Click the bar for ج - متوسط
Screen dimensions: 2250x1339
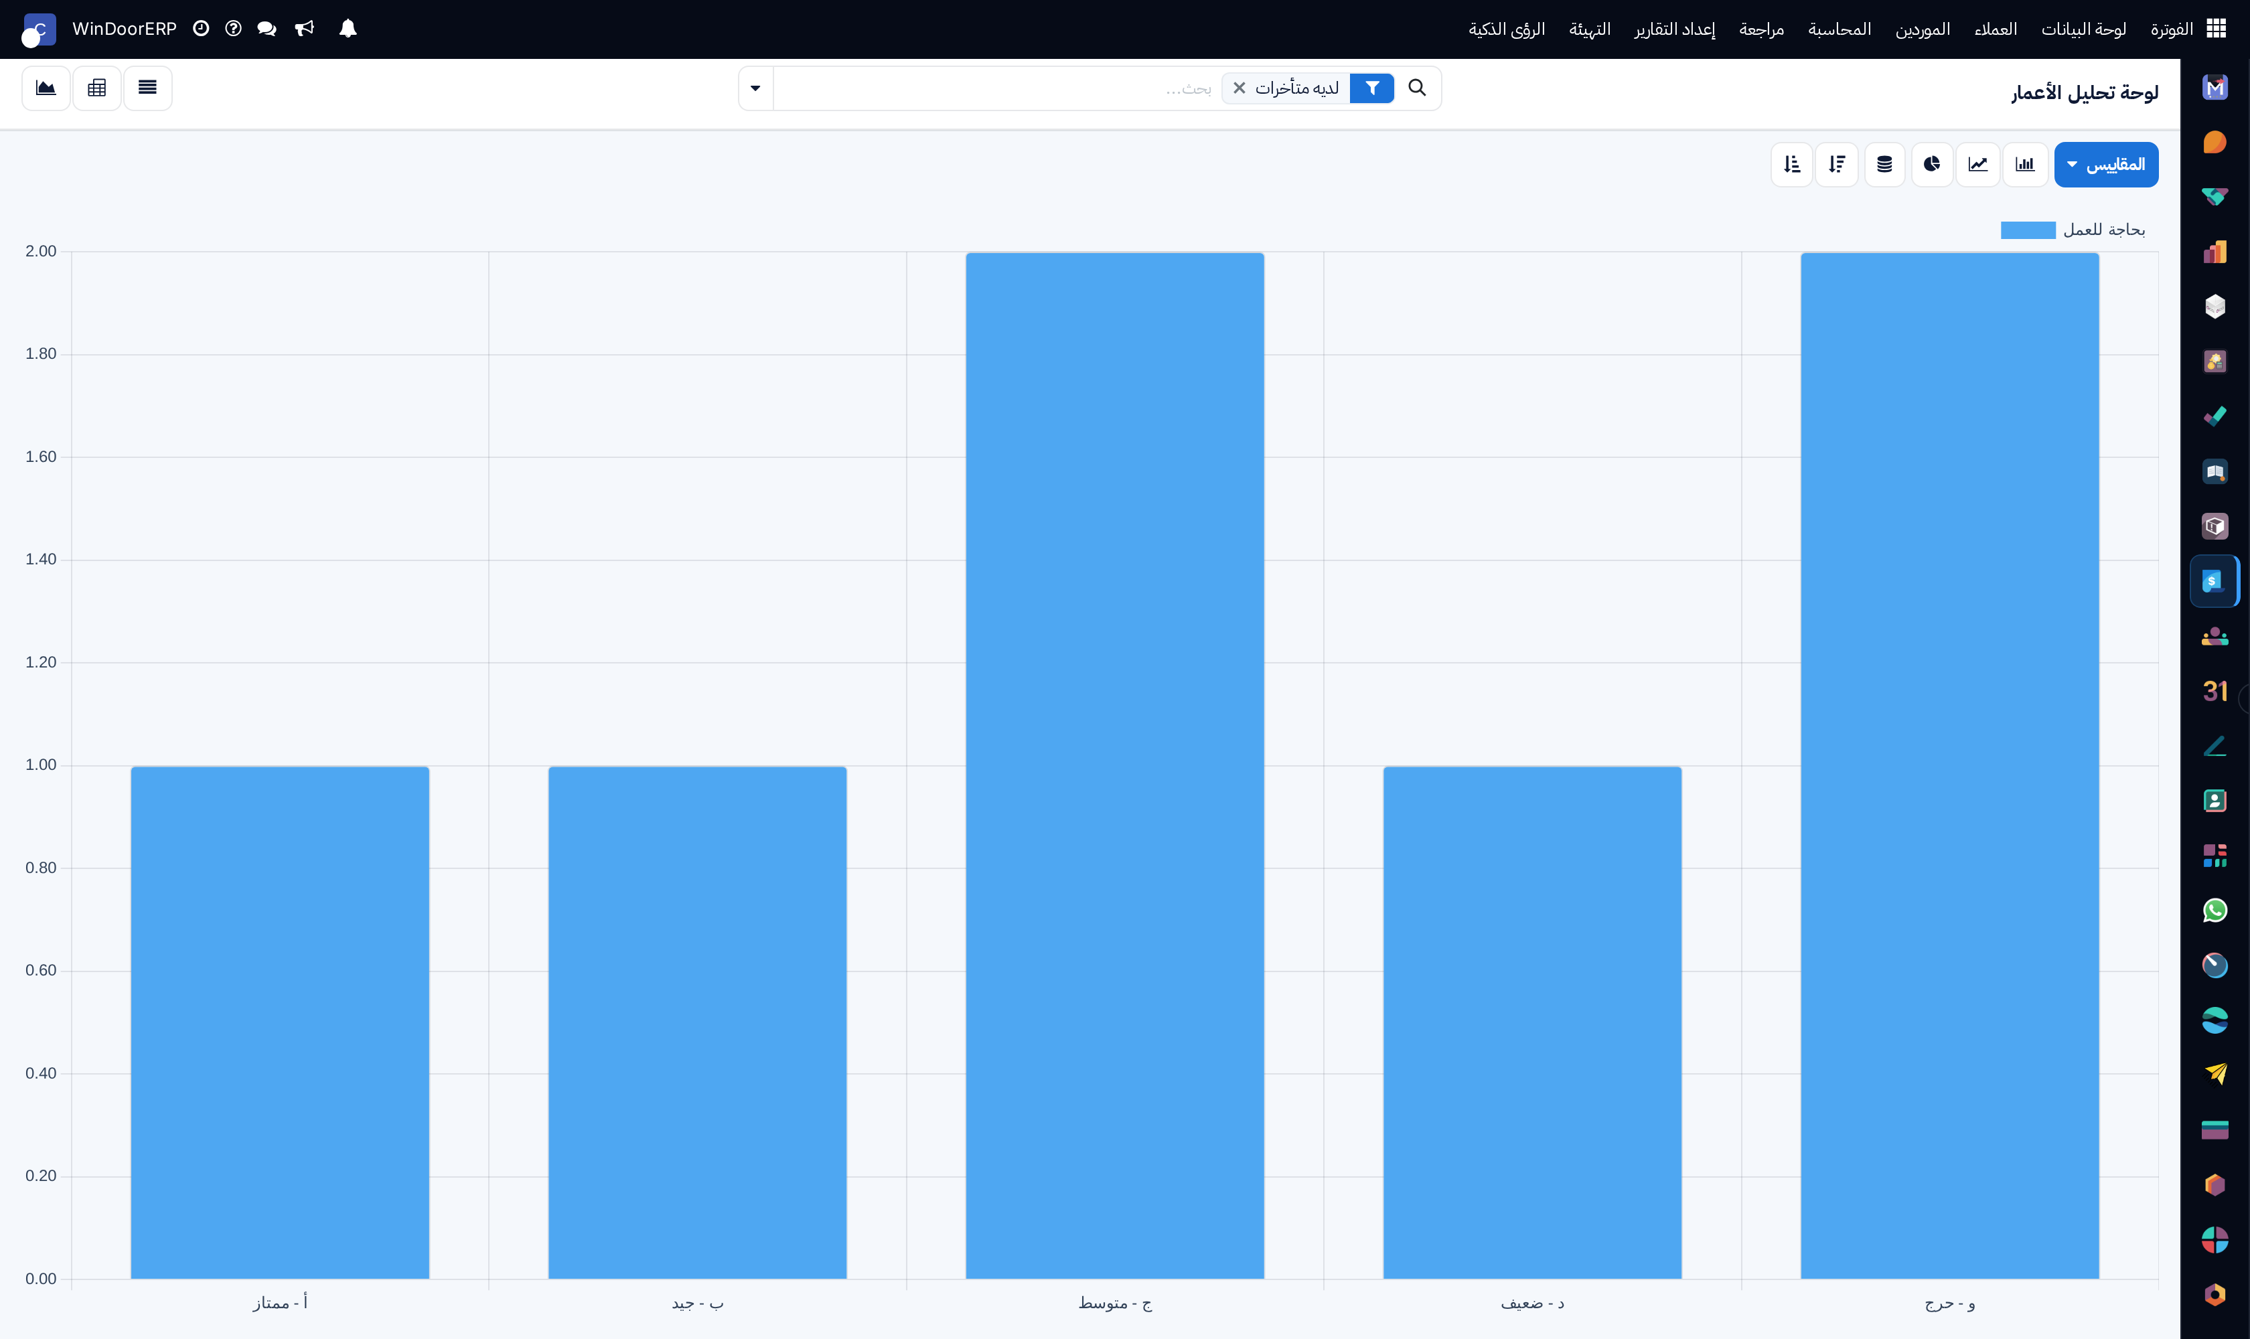[x=1115, y=765]
